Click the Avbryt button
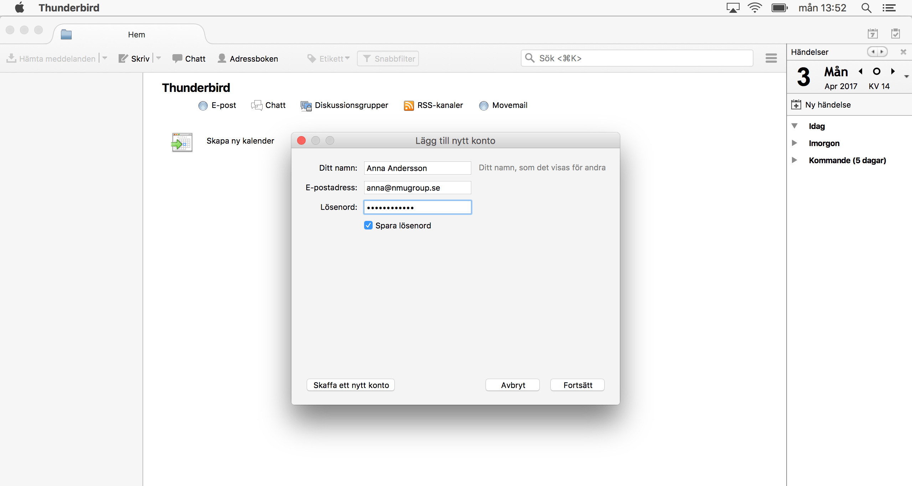This screenshot has height=486, width=912. 513,385
